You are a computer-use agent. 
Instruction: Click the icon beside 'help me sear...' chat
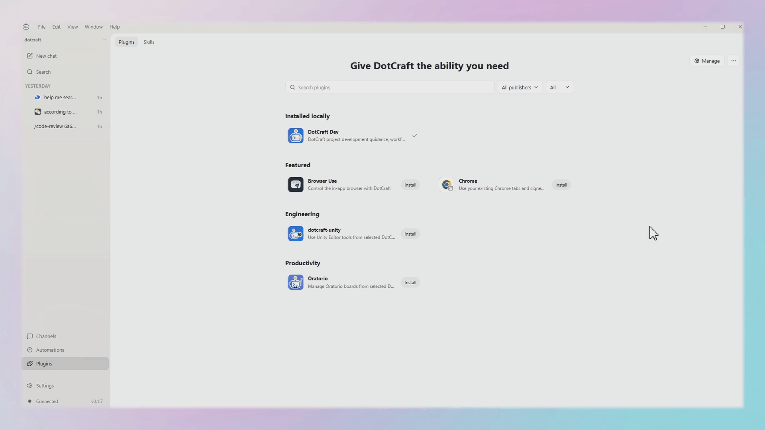[x=37, y=97]
